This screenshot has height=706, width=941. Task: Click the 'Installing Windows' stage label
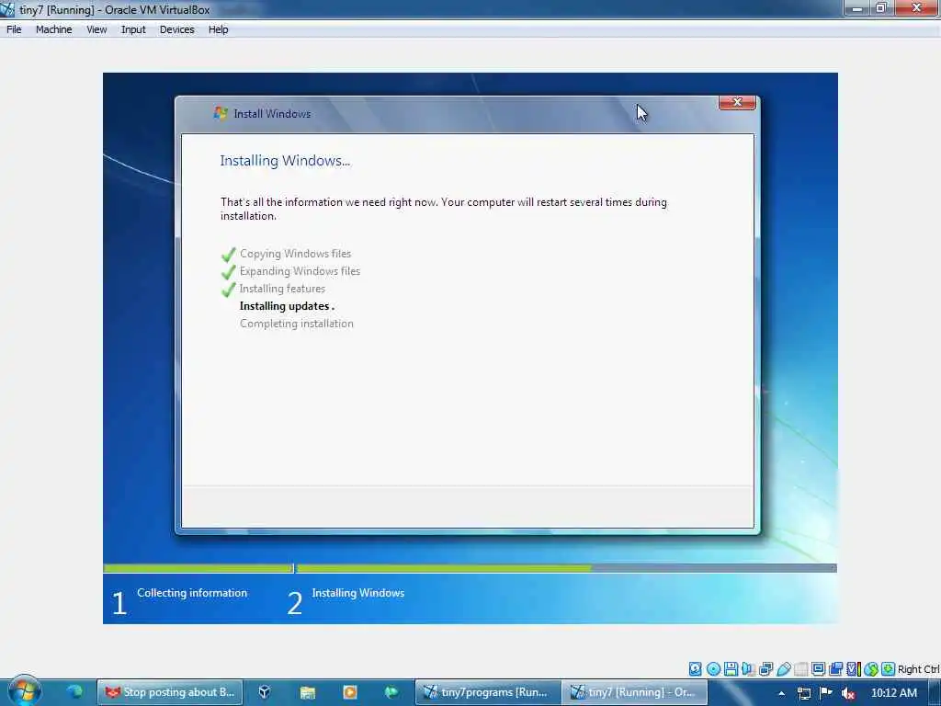[358, 593]
